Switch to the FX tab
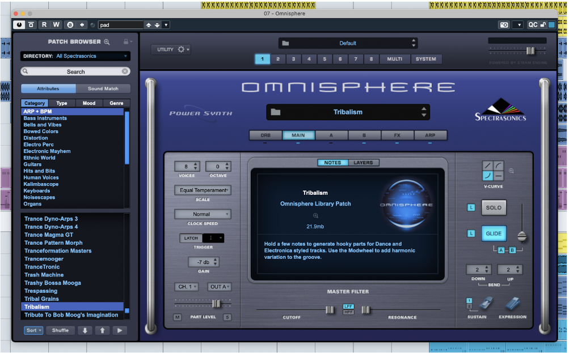Viewport: 569px width, 353px height. 397,135
